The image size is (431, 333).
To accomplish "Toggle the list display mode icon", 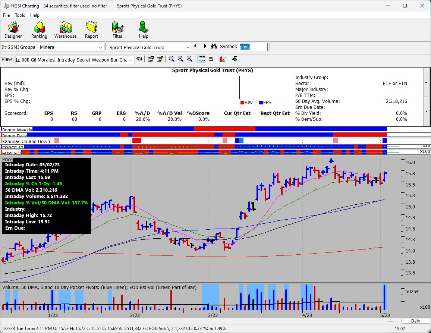I will tap(211, 59).
